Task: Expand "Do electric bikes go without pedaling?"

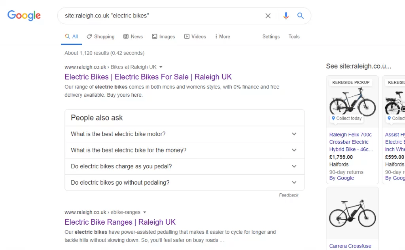Action: (184, 183)
